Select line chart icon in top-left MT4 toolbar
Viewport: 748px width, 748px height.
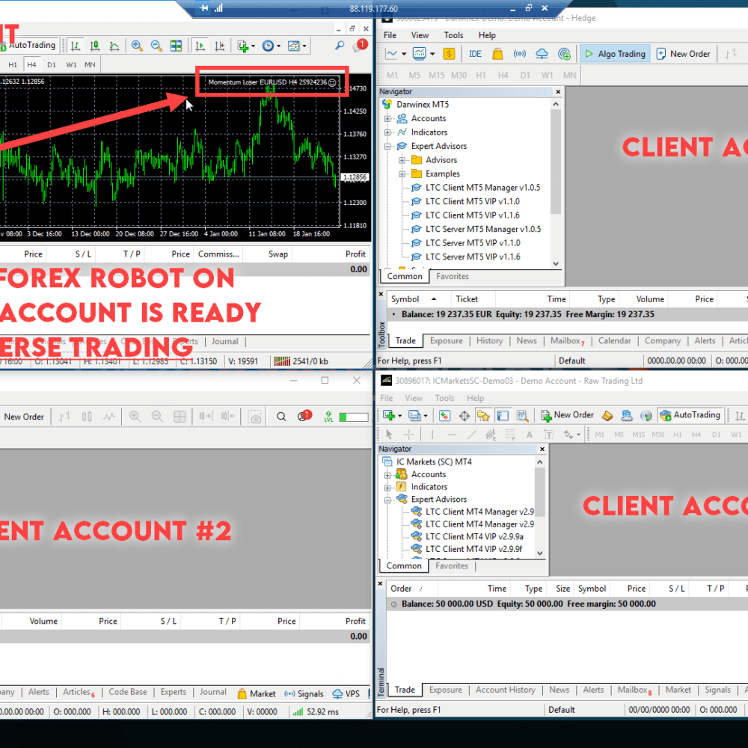114,46
